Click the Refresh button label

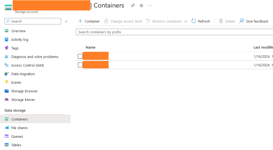(204, 21)
